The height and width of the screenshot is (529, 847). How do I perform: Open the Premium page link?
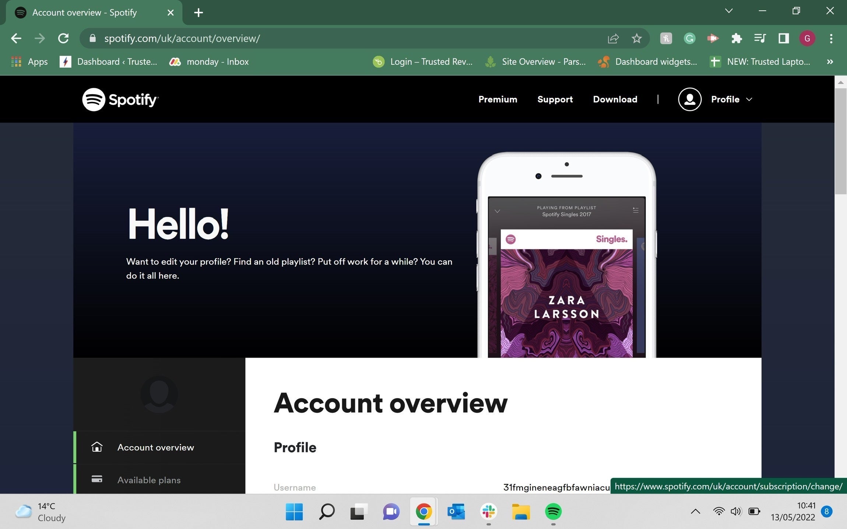coord(498,99)
